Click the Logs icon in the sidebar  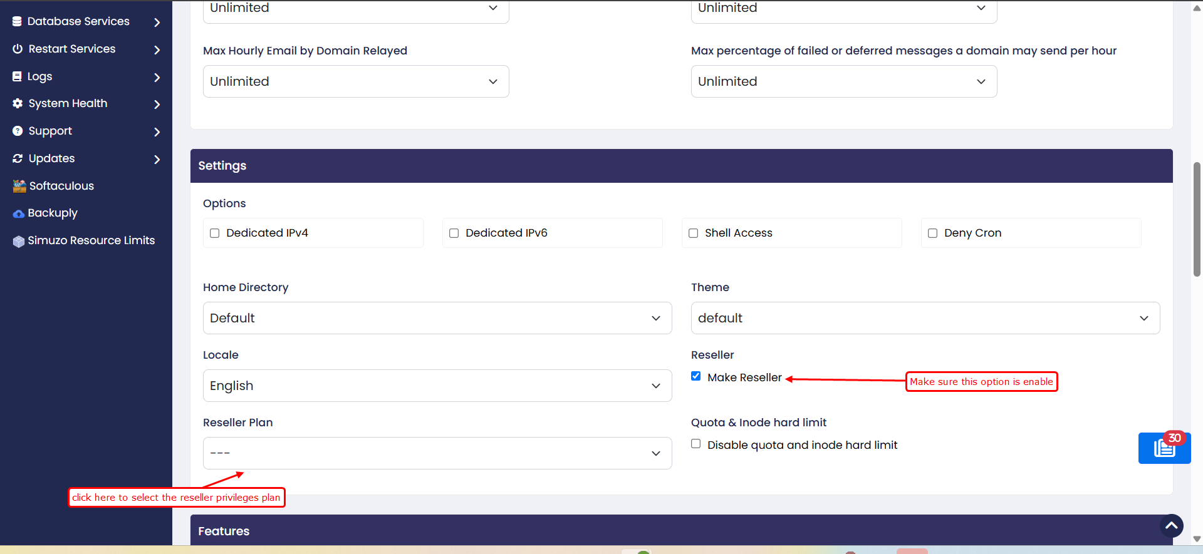pos(18,76)
